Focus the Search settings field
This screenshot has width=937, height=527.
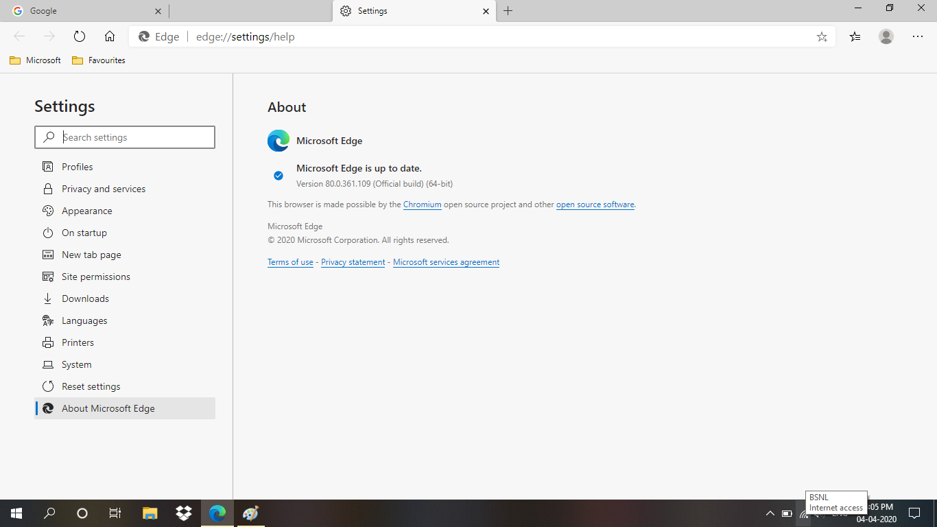tap(125, 137)
